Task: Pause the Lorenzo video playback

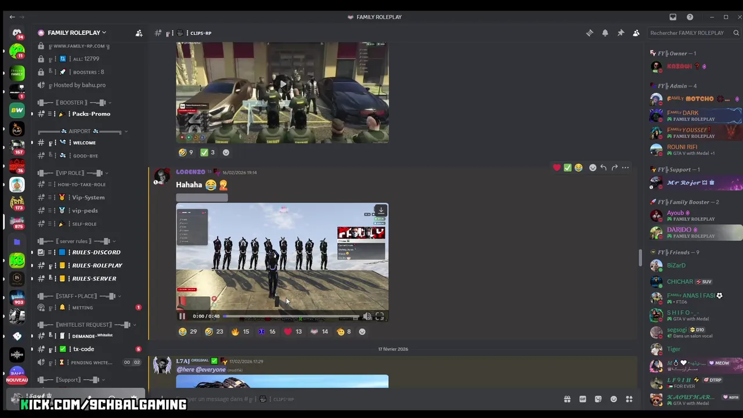Action: [182, 316]
